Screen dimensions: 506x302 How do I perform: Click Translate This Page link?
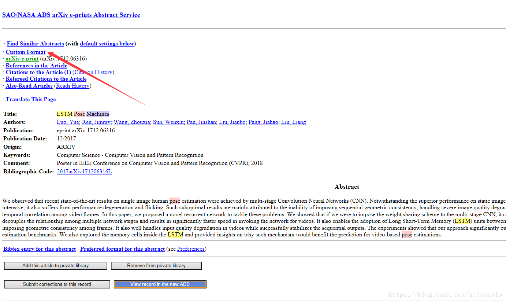[x=31, y=99]
